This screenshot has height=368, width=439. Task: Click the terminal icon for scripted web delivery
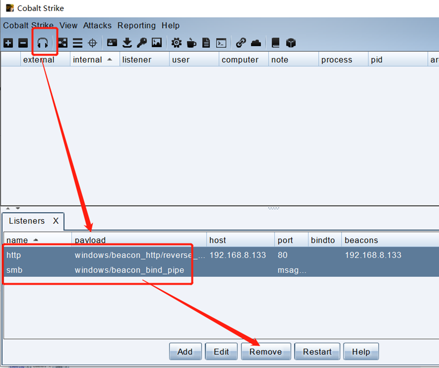coord(221,43)
